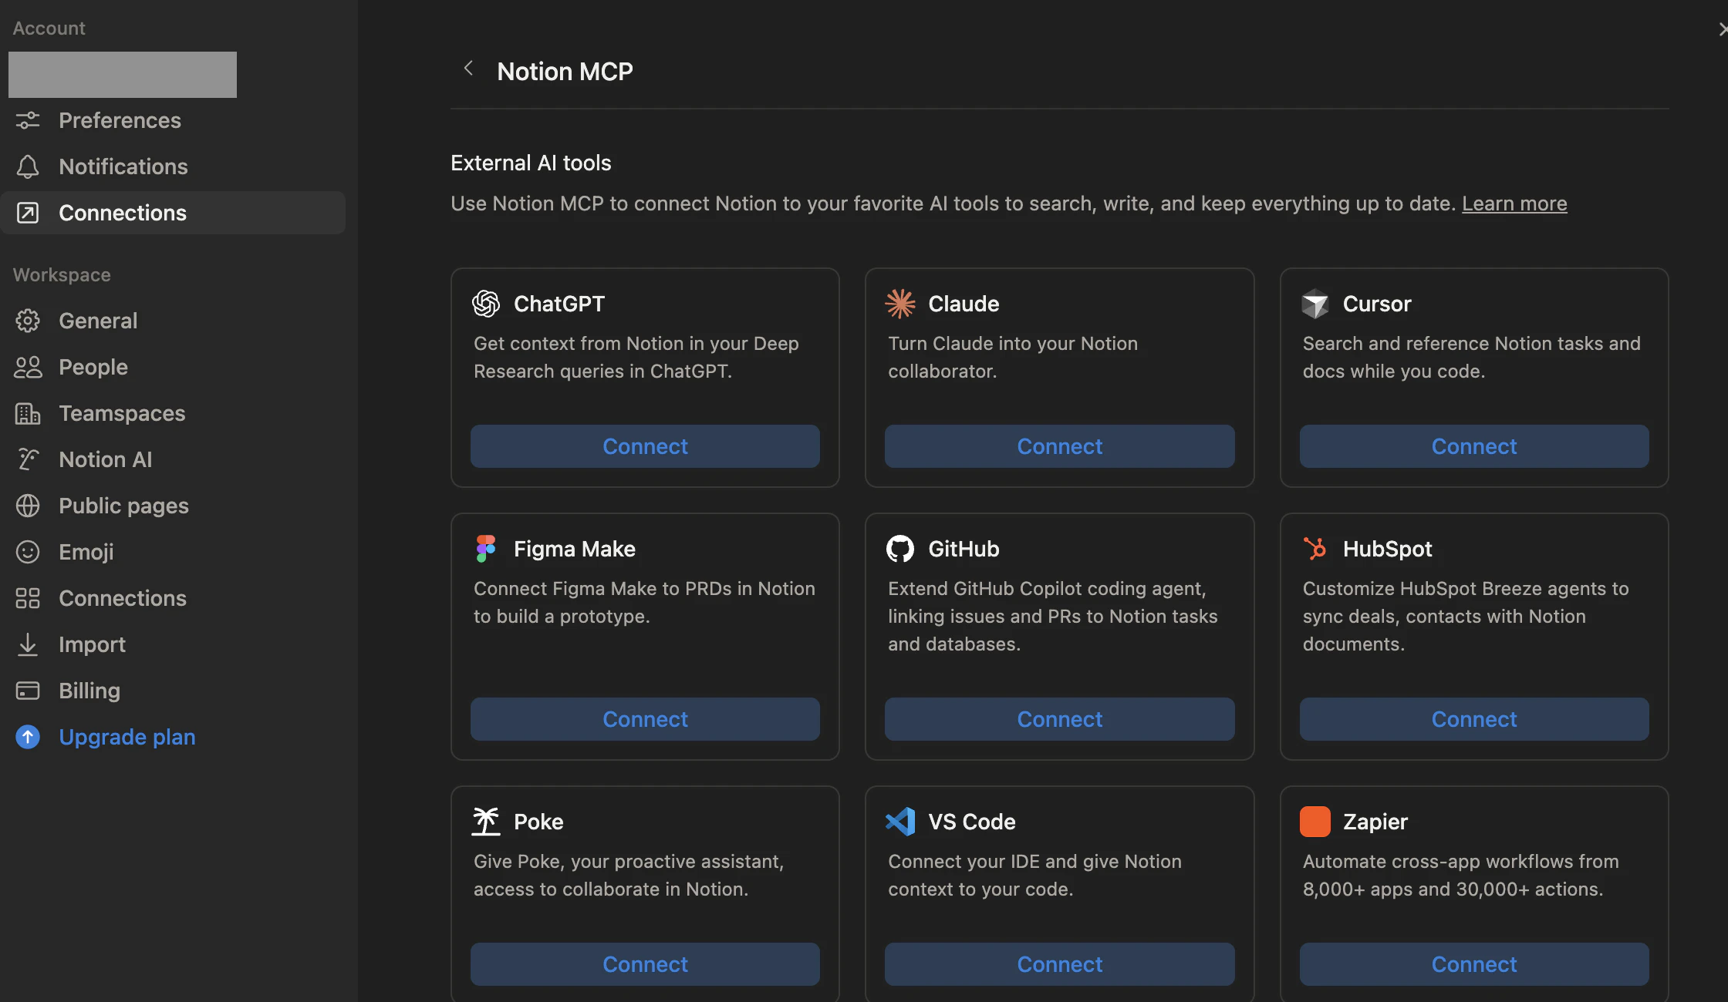The width and height of the screenshot is (1728, 1002).
Task: Open Public pages settings
Action: (173, 506)
